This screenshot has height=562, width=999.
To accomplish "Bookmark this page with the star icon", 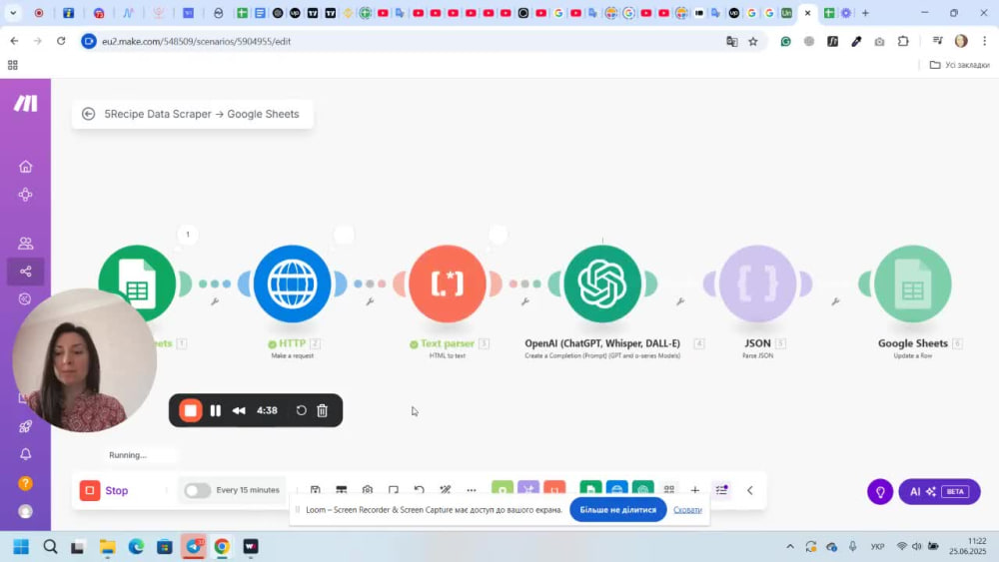I will click(x=753, y=41).
